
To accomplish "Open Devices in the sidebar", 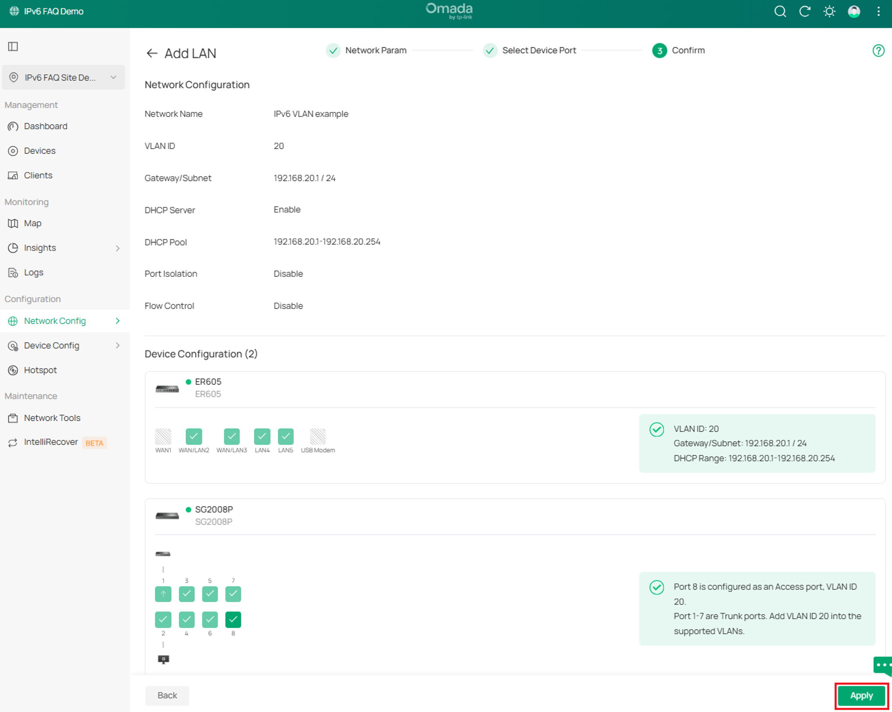I will point(40,150).
